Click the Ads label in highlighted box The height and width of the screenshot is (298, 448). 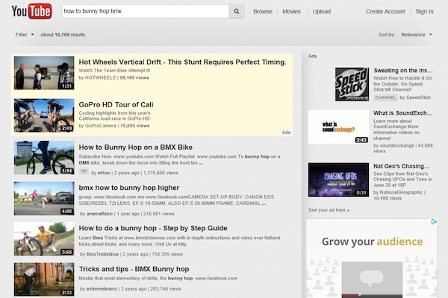(x=286, y=133)
